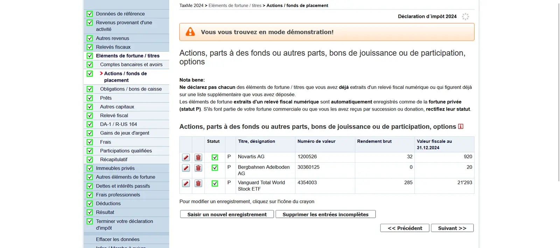Open Comptes bancaires et avoirs subsection
This screenshot has width=560, height=248.
click(131, 64)
